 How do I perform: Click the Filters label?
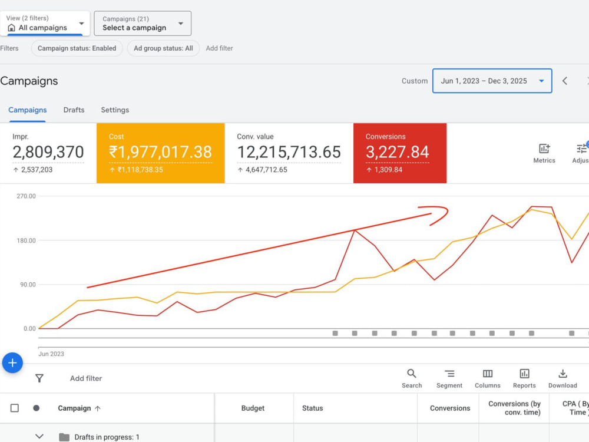pos(9,48)
